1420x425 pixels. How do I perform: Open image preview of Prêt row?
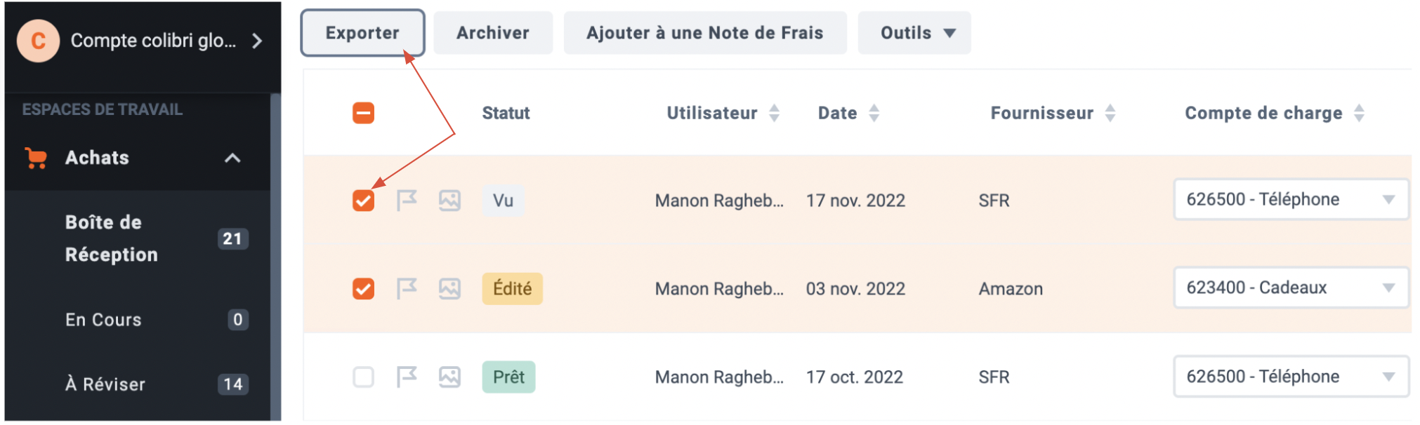(449, 377)
